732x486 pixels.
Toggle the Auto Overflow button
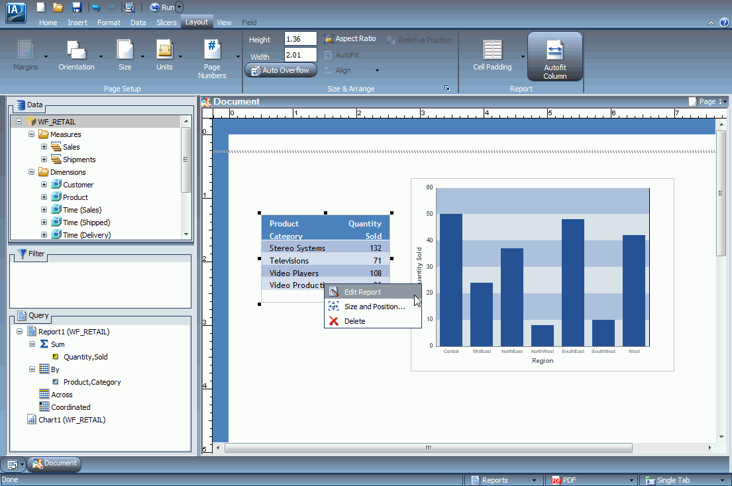pyautogui.click(x=281, y=70)
